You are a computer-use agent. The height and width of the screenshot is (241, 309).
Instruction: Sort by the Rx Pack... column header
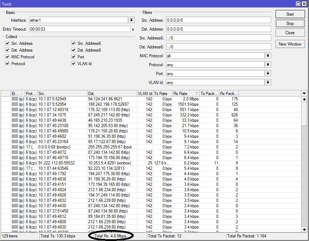tap(229, 94)
